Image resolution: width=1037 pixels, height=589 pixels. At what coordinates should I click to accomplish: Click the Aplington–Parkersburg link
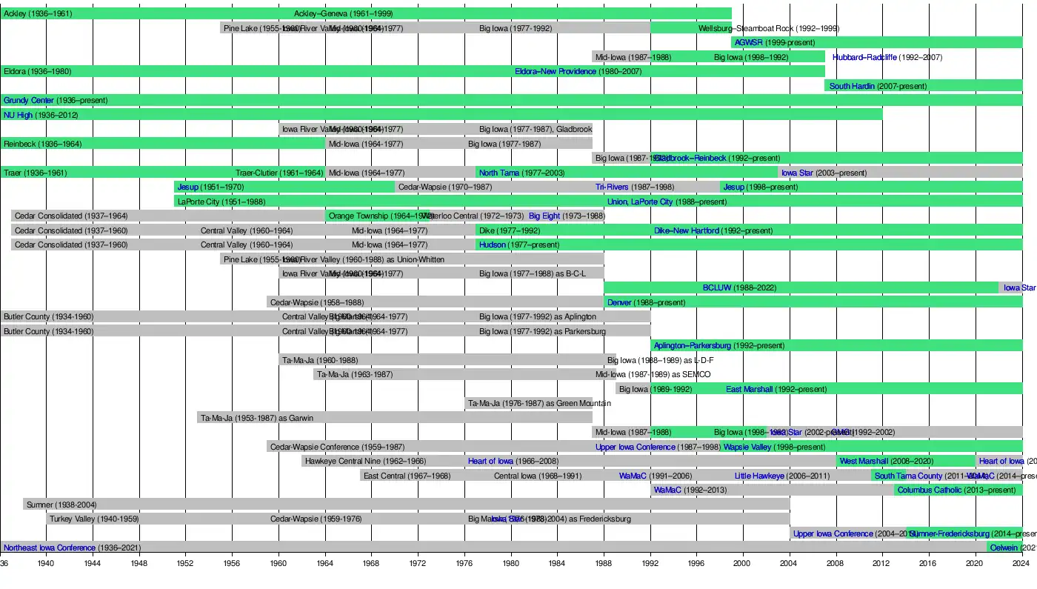pyautogui.click(x=692, y=345)
